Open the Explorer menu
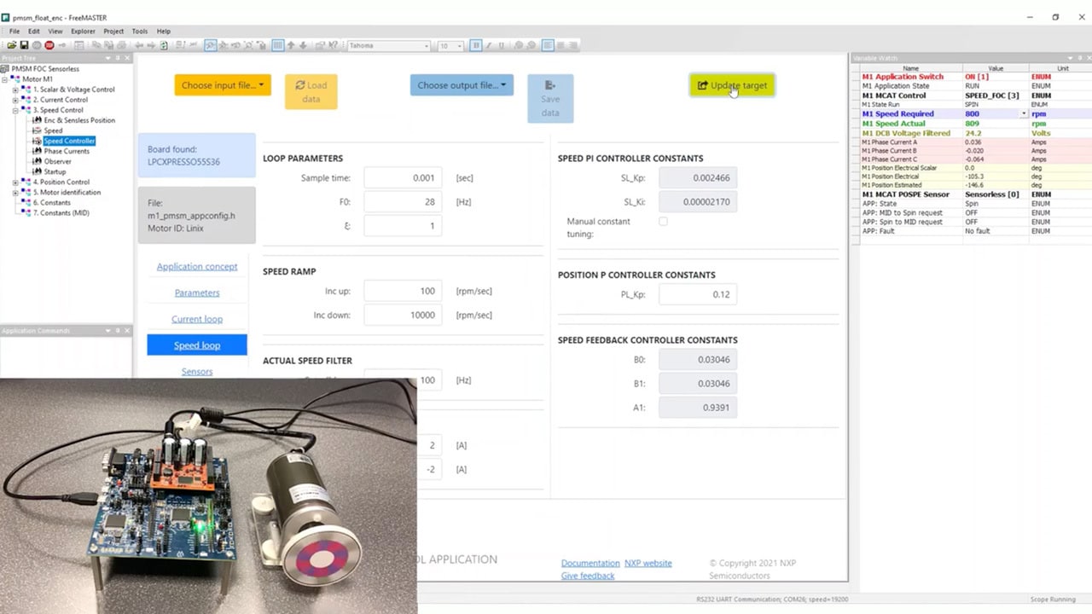The image size is (1092, 614). coord(83,32)
